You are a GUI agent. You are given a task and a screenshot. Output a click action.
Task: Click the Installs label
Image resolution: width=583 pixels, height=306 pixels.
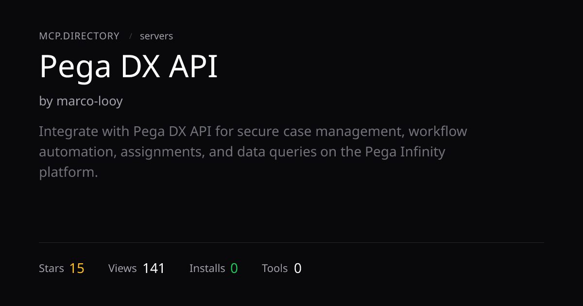click(207, 268)
